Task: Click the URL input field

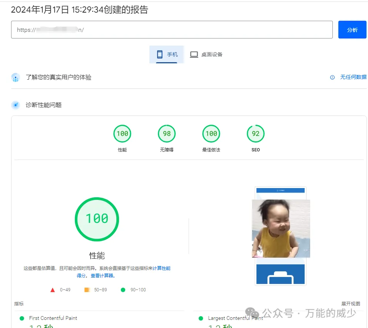Action: point(173,30)
